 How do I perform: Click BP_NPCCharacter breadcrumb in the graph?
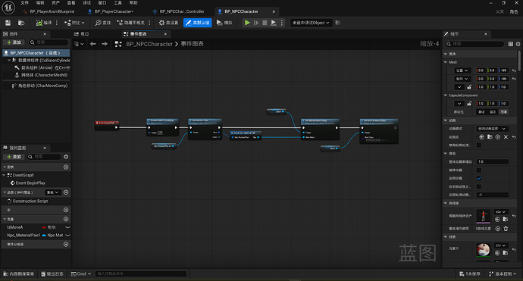coord(149,44)
